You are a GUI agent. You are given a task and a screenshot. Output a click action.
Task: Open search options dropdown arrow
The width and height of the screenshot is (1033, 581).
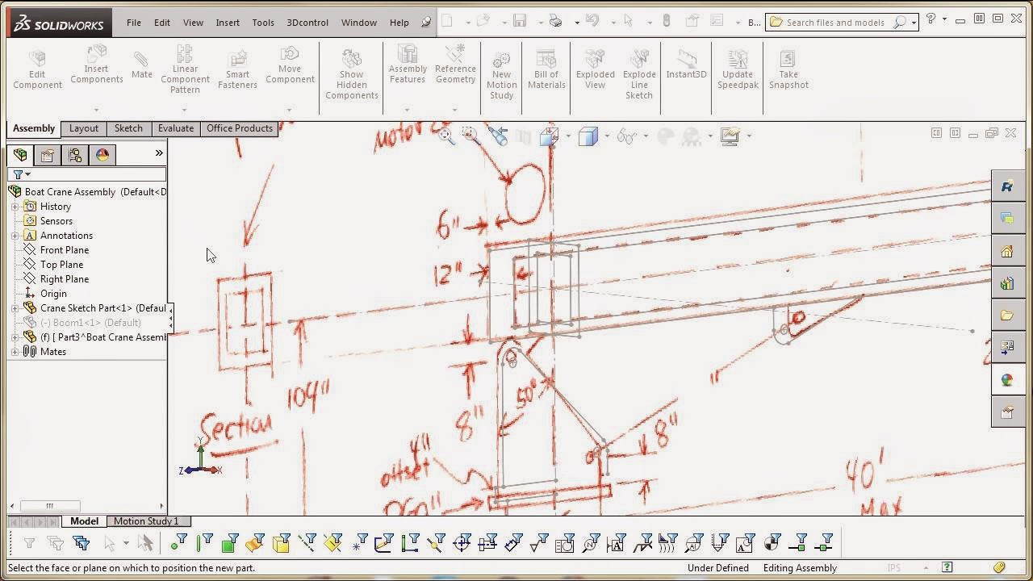[x=914, y=23]
